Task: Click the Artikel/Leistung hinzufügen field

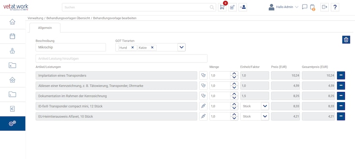Action: coord(121,59)
